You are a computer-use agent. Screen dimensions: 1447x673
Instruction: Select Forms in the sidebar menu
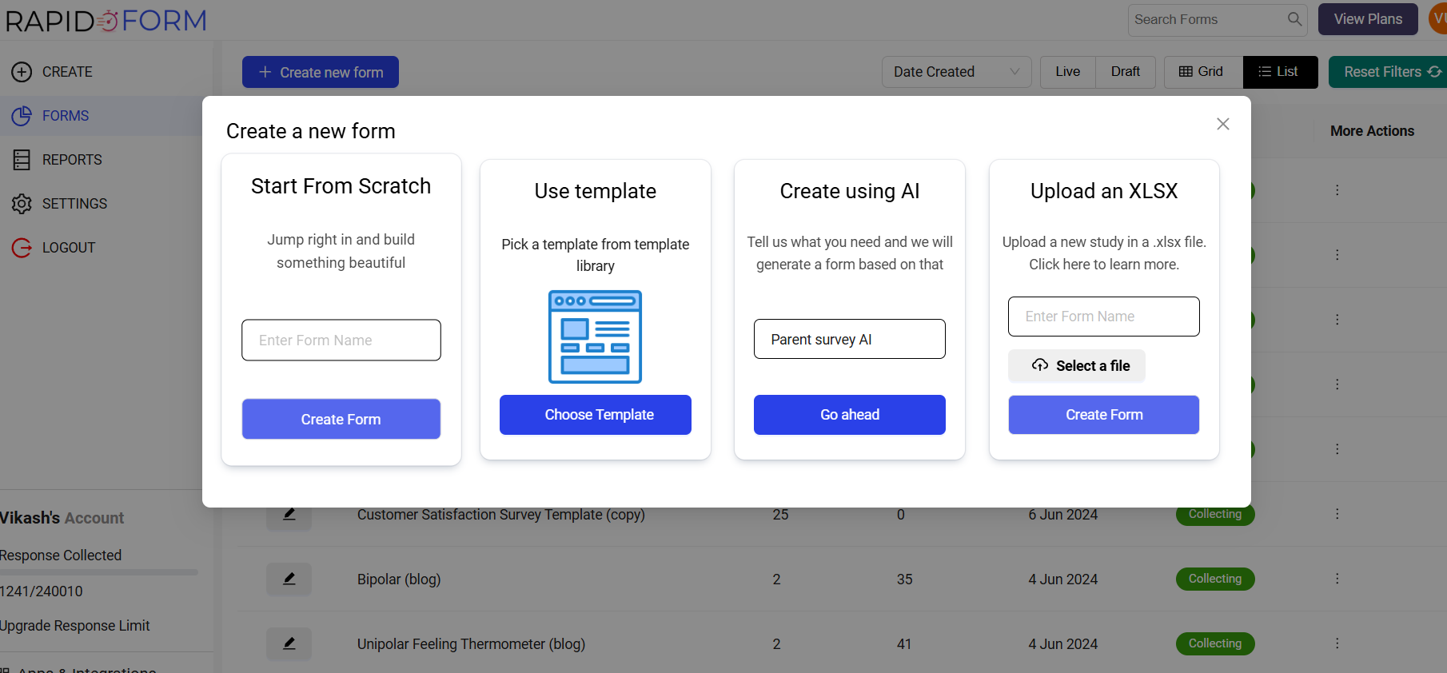click(66, 116)
